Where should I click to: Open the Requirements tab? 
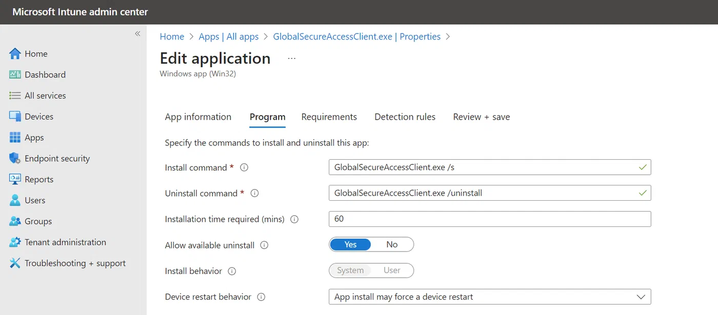(329, 117)
